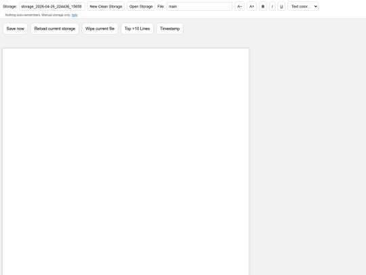Open the Text color dropdown
Viewport: 366px width, 275px height.
[x=303, y=6]
